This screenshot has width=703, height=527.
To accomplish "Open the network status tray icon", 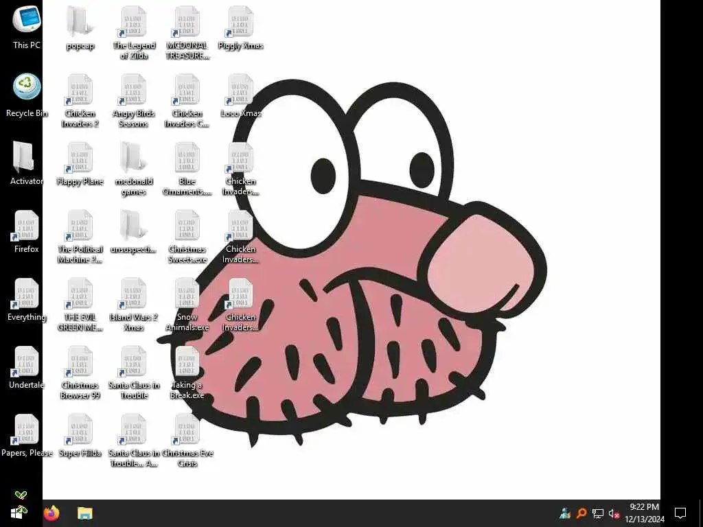I will click(x=598, y=513).
